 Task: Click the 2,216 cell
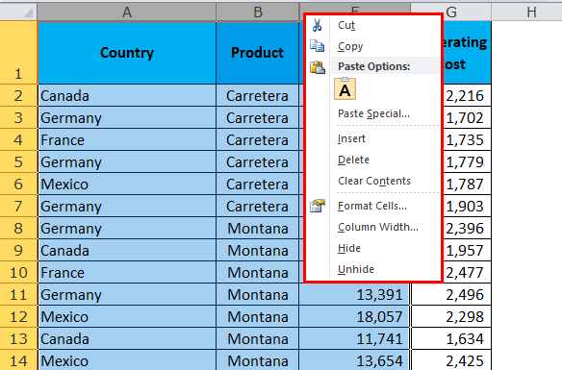pyautogui.click(x=467, y=95)
